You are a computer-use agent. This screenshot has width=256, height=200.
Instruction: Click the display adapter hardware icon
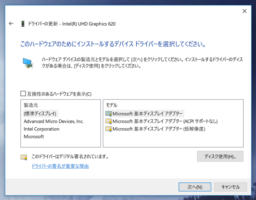28,63
